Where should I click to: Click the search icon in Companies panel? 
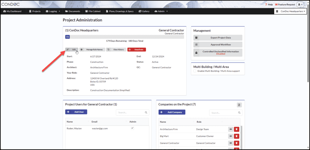(239, 113)
